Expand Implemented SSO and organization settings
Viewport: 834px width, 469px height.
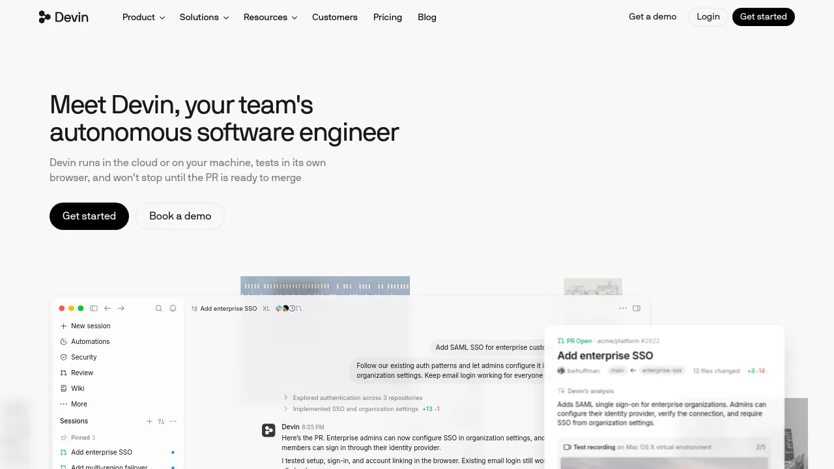point(351,409)
